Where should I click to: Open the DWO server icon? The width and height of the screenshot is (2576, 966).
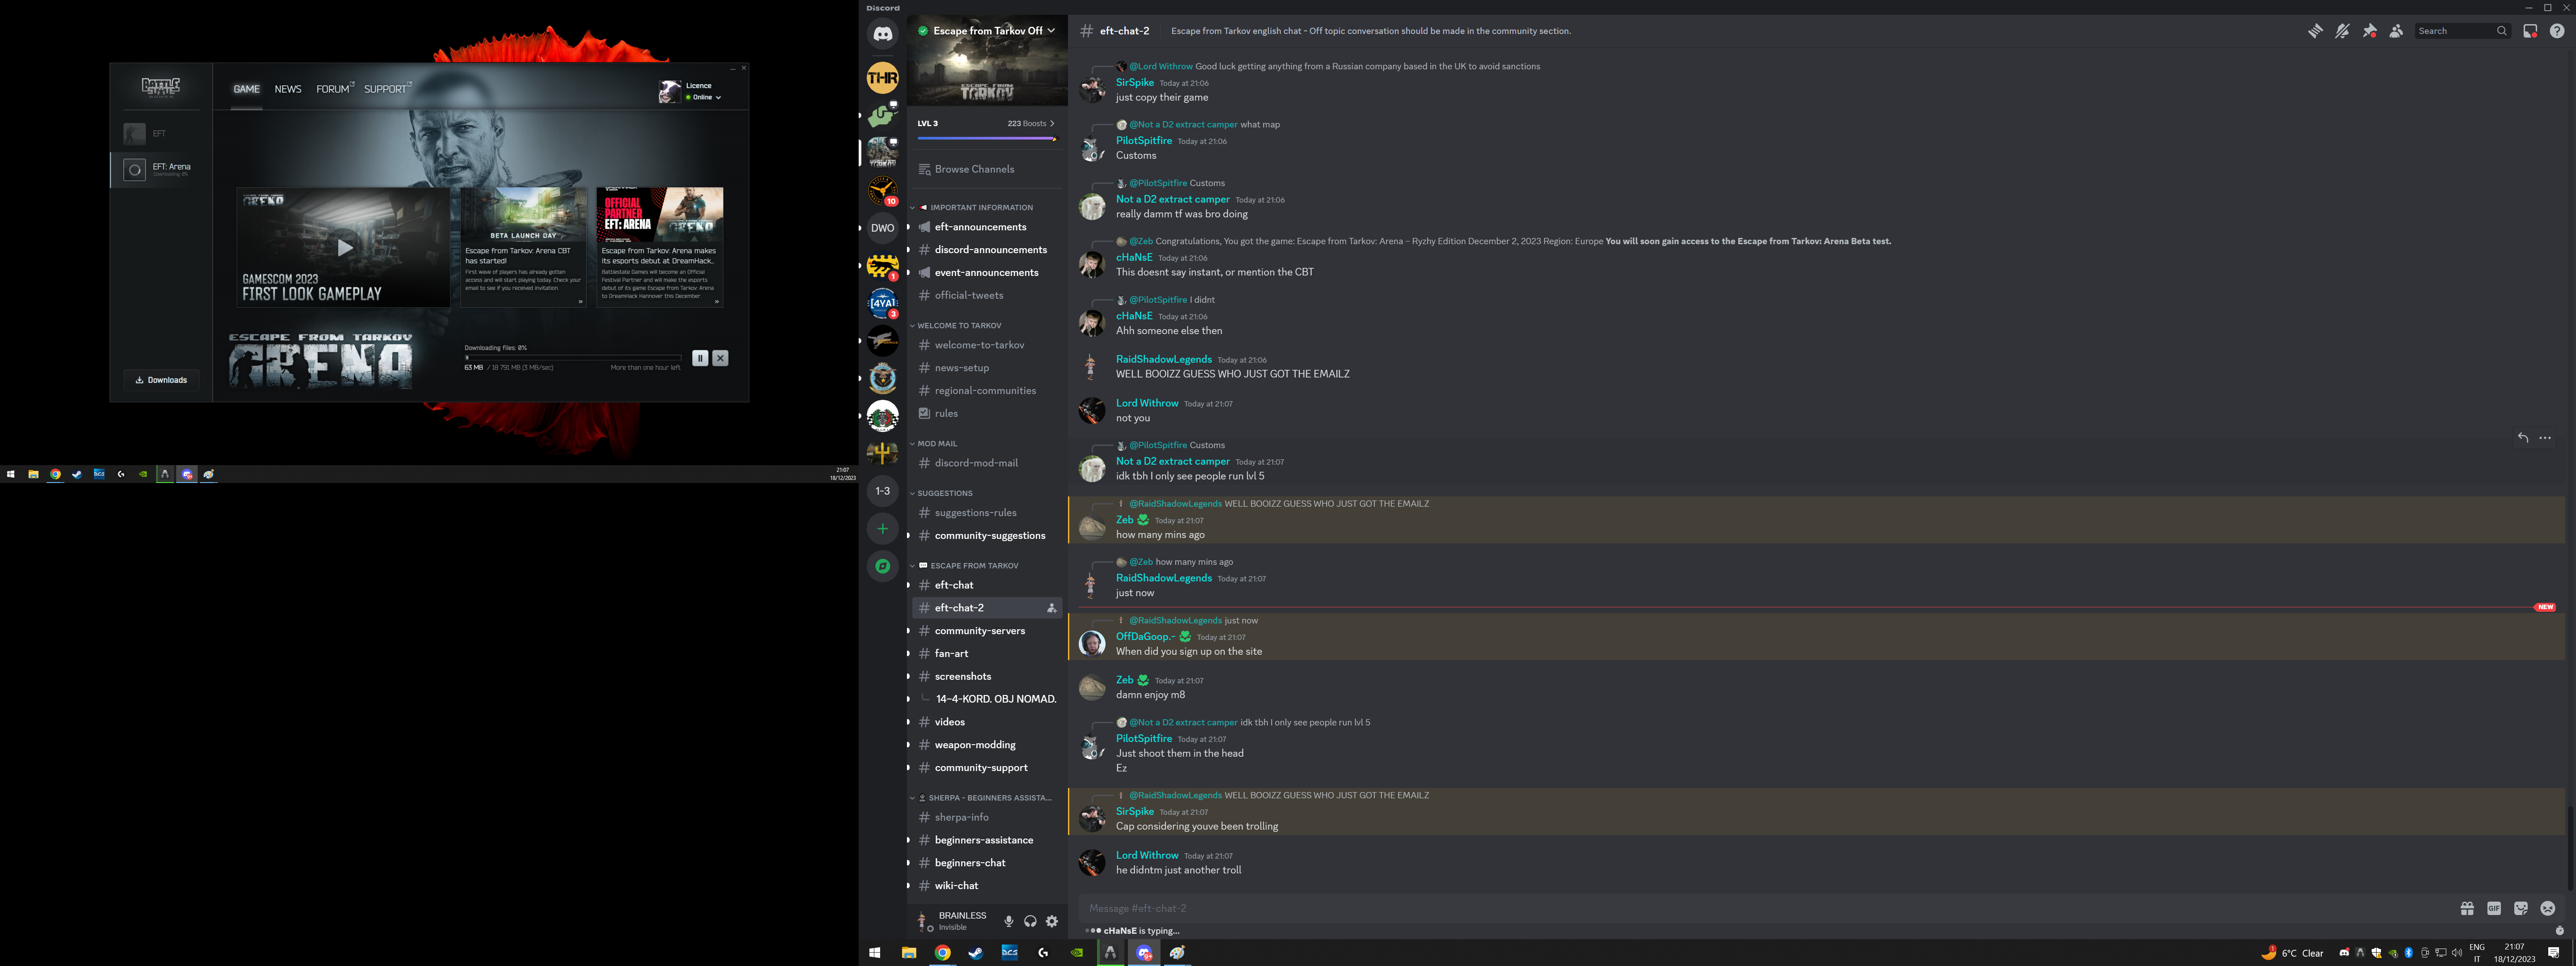(882, 228)
